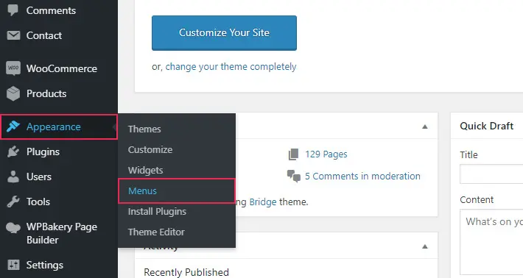Image resolution: width=523 pixels, height=278 pixels.
Task: Collapse the At a Glance panel arrow
Action: (x=424, y=126)
